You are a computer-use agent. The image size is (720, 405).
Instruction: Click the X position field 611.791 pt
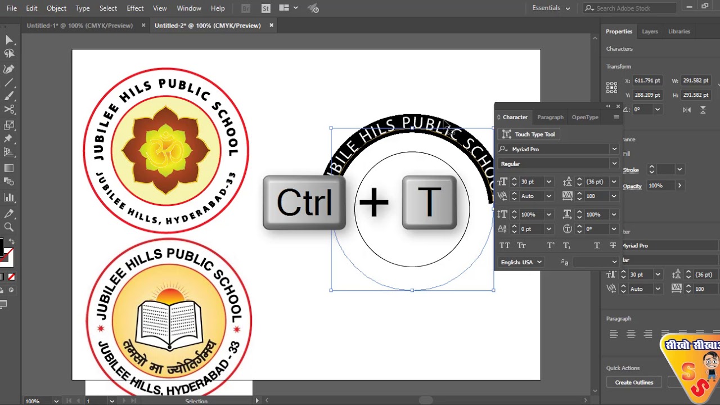coord(648,80)
